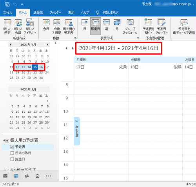This screenshot has height=187, width=196.
Task: Open 個人用の予定表 in ribbon
Action: pyautogui.click(x=69, y=27)
